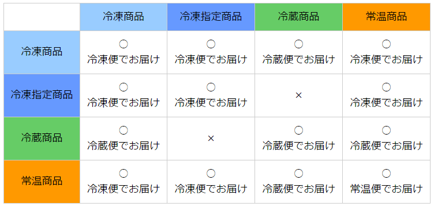
Task: Click circle in 冷蔵商品 row, 冷蔵商品 column
Action: pos(298,130)
